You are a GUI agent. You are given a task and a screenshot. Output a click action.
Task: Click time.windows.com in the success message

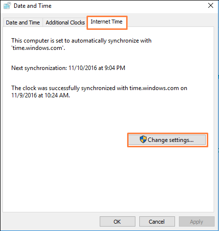pos(154,88)
